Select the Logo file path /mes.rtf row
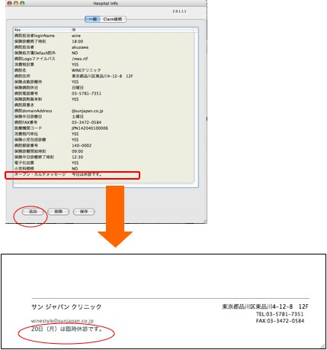The height and width of the screenshot is (350, 327). pyautogui.click(x=104, y=59)
